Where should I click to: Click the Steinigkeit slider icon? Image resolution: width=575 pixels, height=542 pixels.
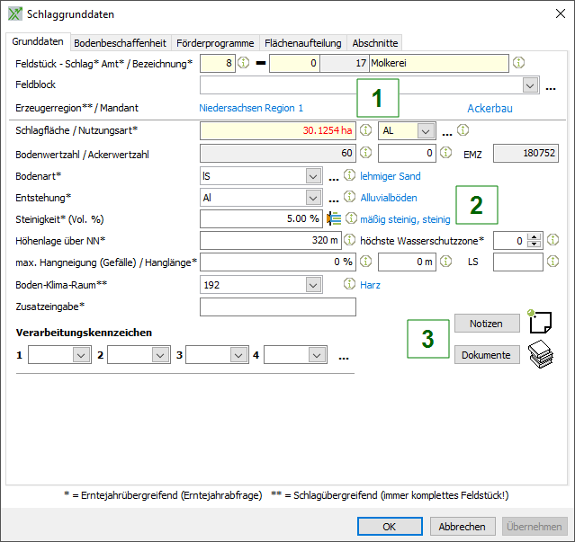coord(334,218)
